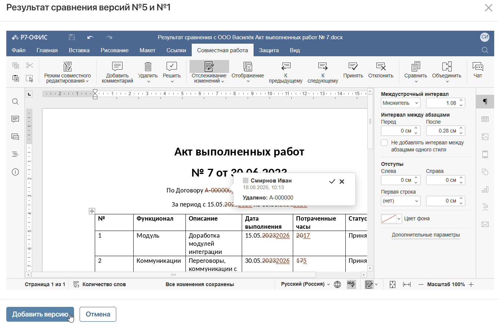The height and width of the screenshot is (325, 499).
Task: Show the navigation headings panel in left sidebar
Action: tap(15, 154)
